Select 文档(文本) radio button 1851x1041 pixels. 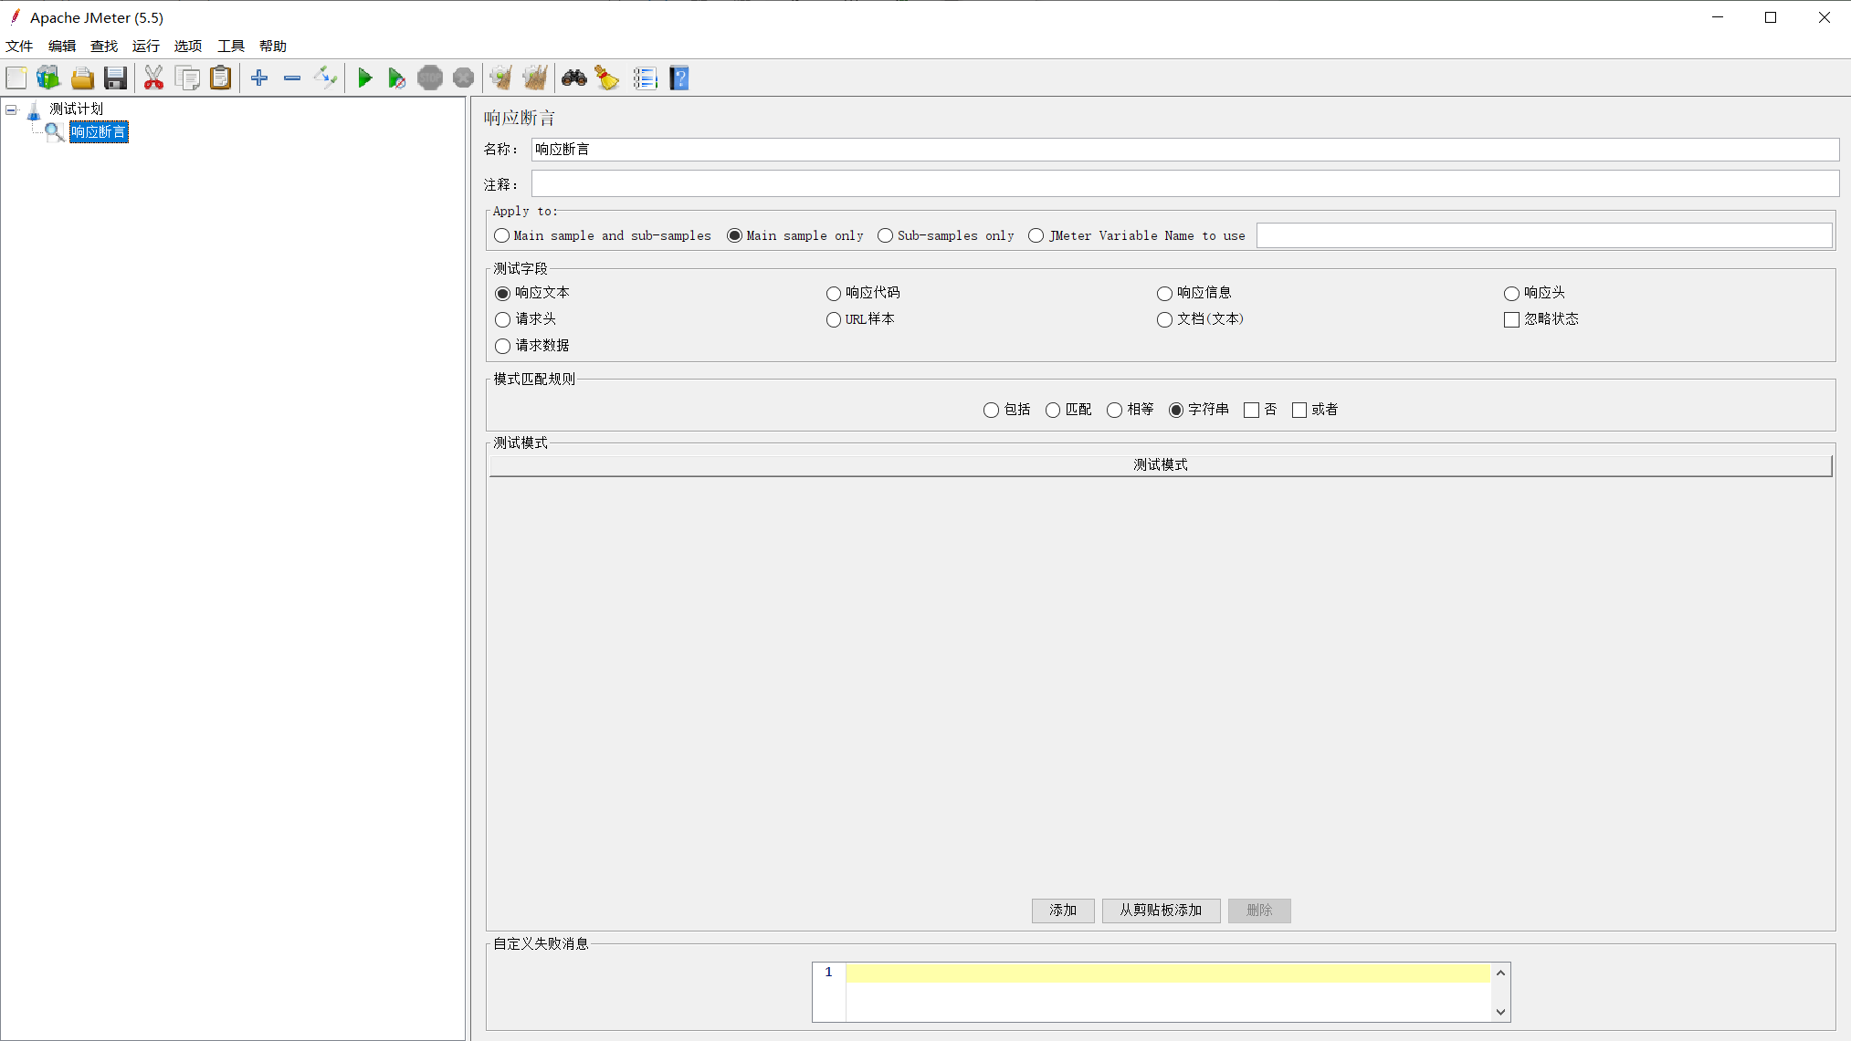1164,320
